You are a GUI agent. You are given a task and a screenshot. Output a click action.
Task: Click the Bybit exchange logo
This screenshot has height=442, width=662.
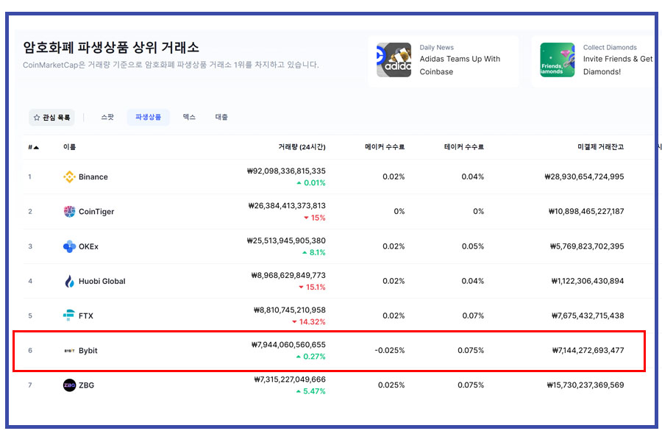pos(69,350)
